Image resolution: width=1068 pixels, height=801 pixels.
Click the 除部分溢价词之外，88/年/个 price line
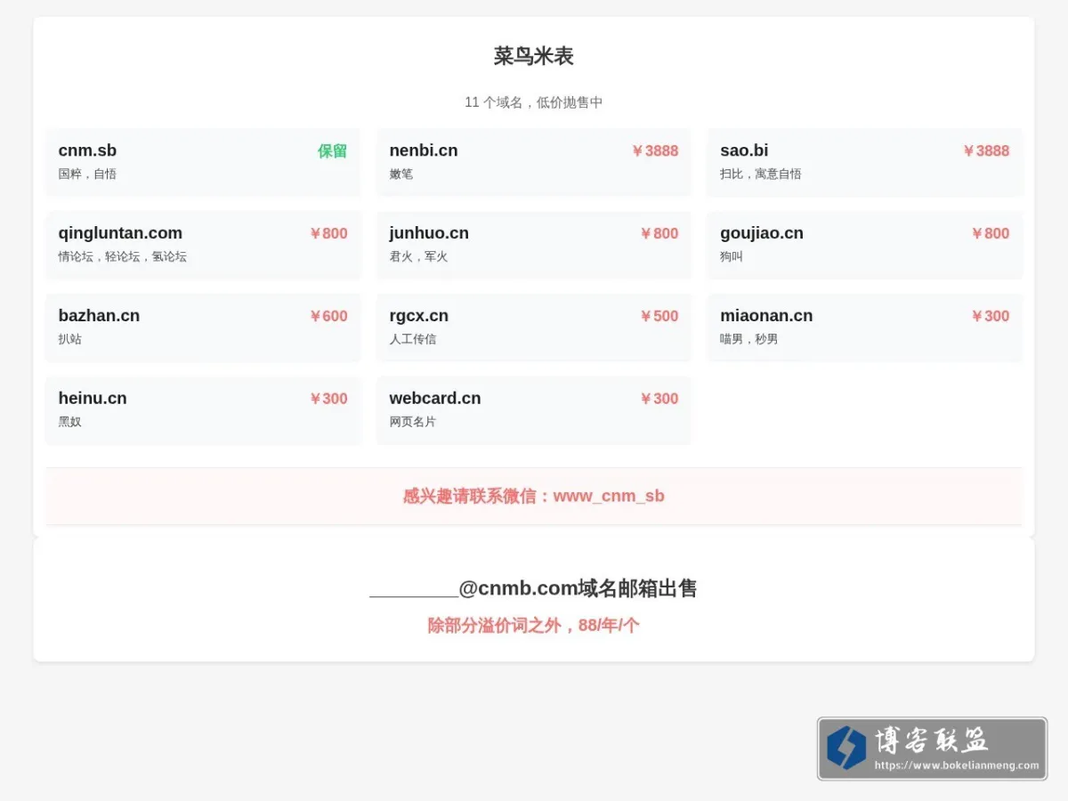click(x=534, y=626)
